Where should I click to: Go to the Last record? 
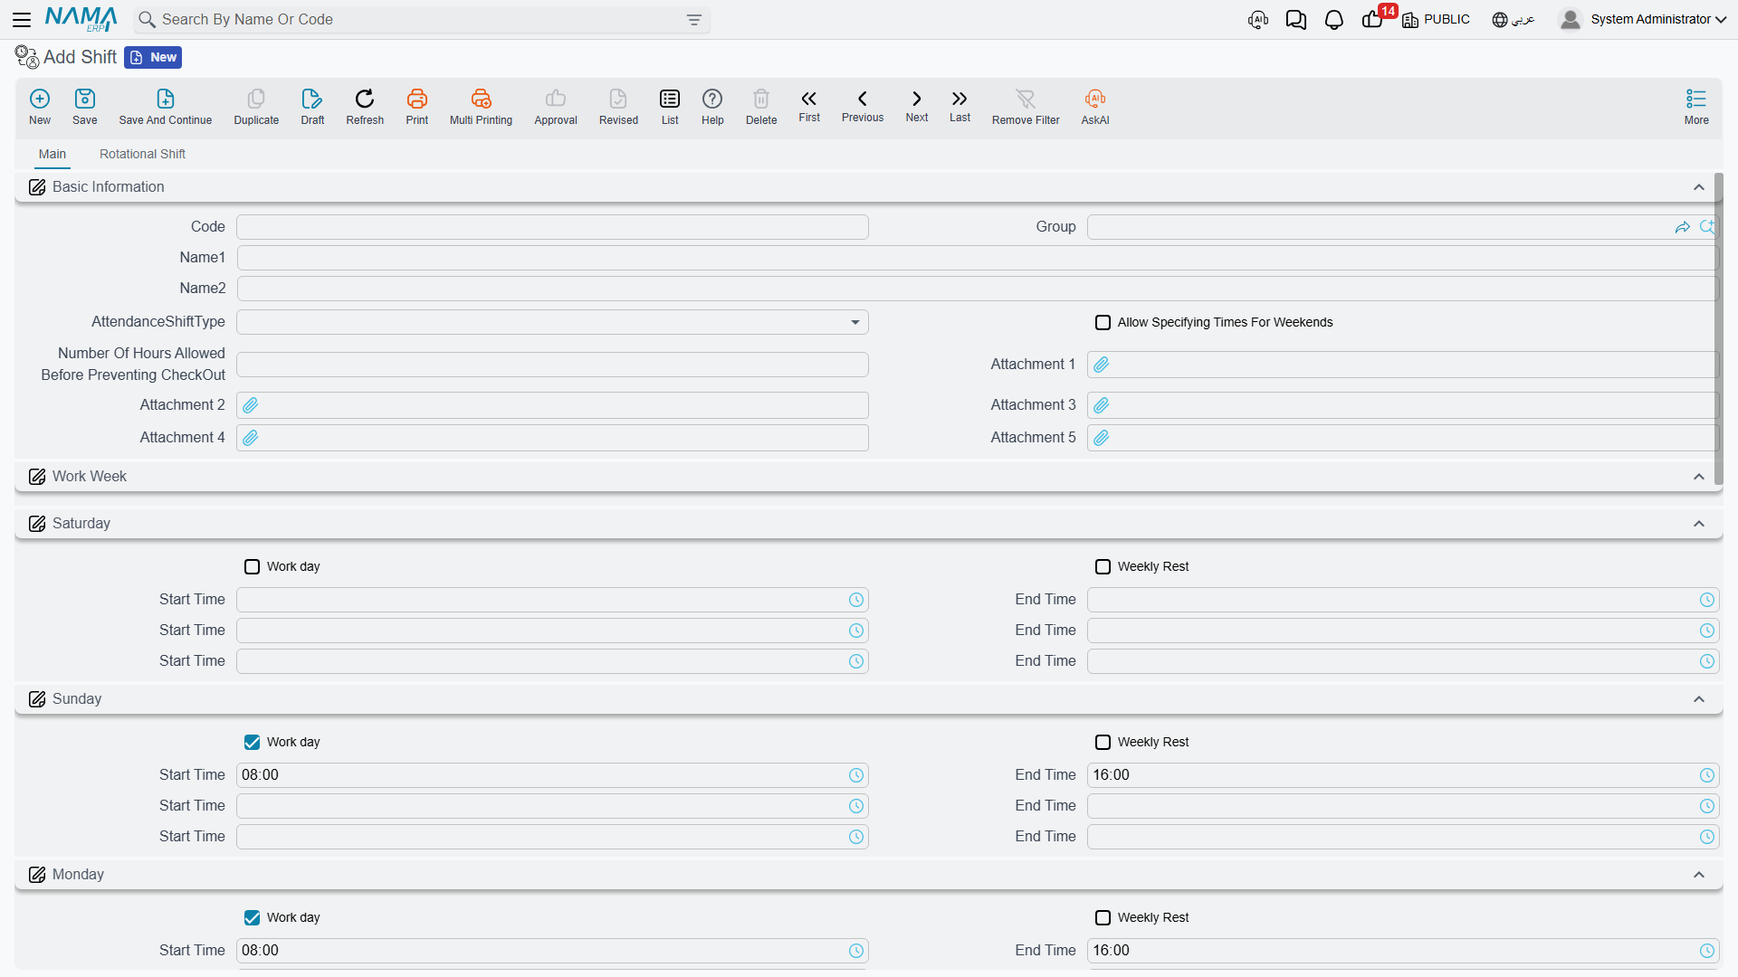coord(960,106)
